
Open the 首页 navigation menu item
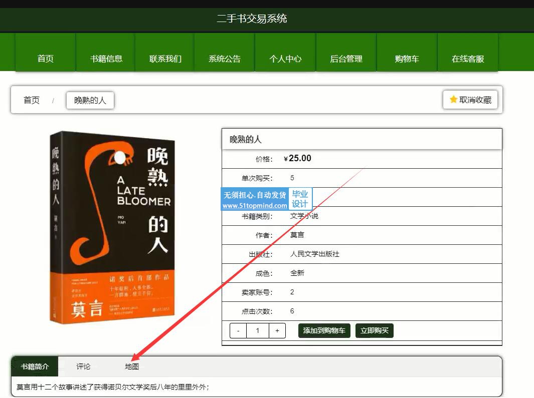(x=45, y=52)
